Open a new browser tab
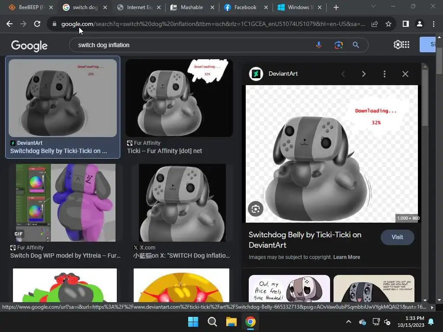Image resolution: width=443 pixels, height=332 pixels. (336, 7)
